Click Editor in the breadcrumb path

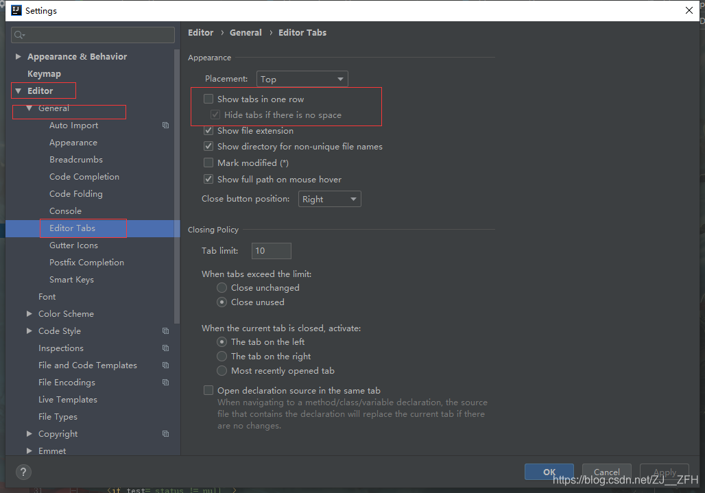coord(200,33)
